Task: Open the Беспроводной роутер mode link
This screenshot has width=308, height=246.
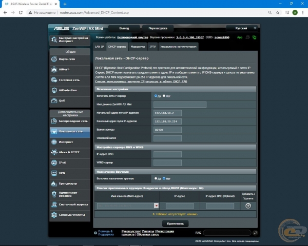Action: coord(132,37)
